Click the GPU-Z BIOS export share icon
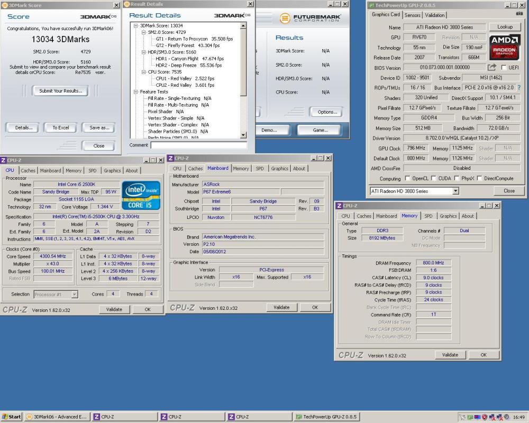 click(x=491, y=67)
